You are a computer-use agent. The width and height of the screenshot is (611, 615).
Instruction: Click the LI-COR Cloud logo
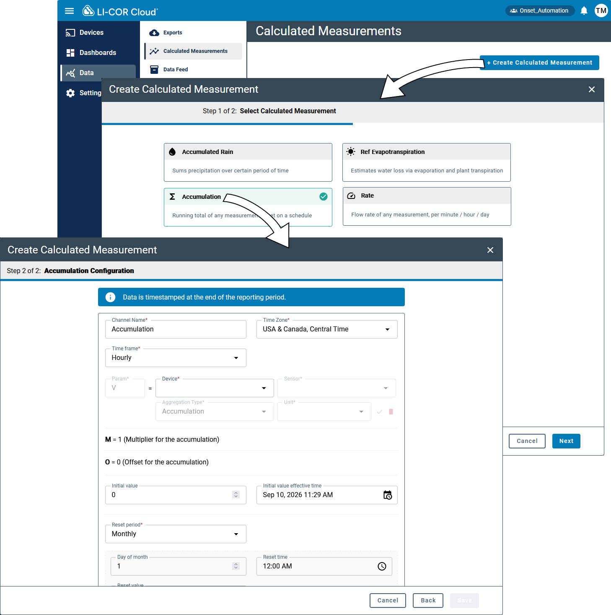coord(120,11)
